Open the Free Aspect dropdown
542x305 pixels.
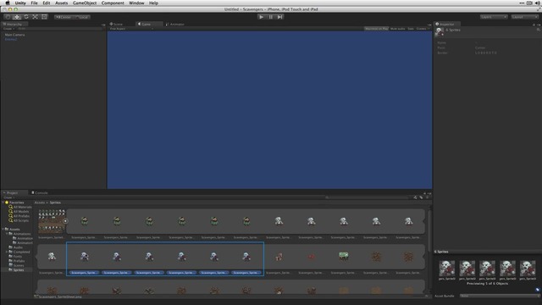click(x=131, y=29)
